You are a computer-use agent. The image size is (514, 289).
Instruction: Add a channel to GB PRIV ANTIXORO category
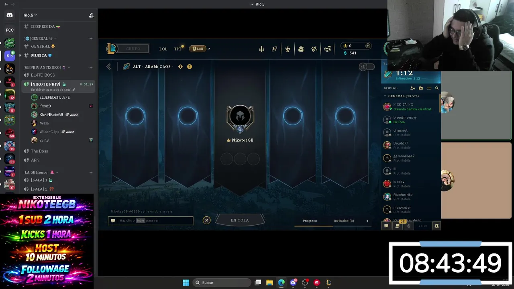click(x=91, y=67)
